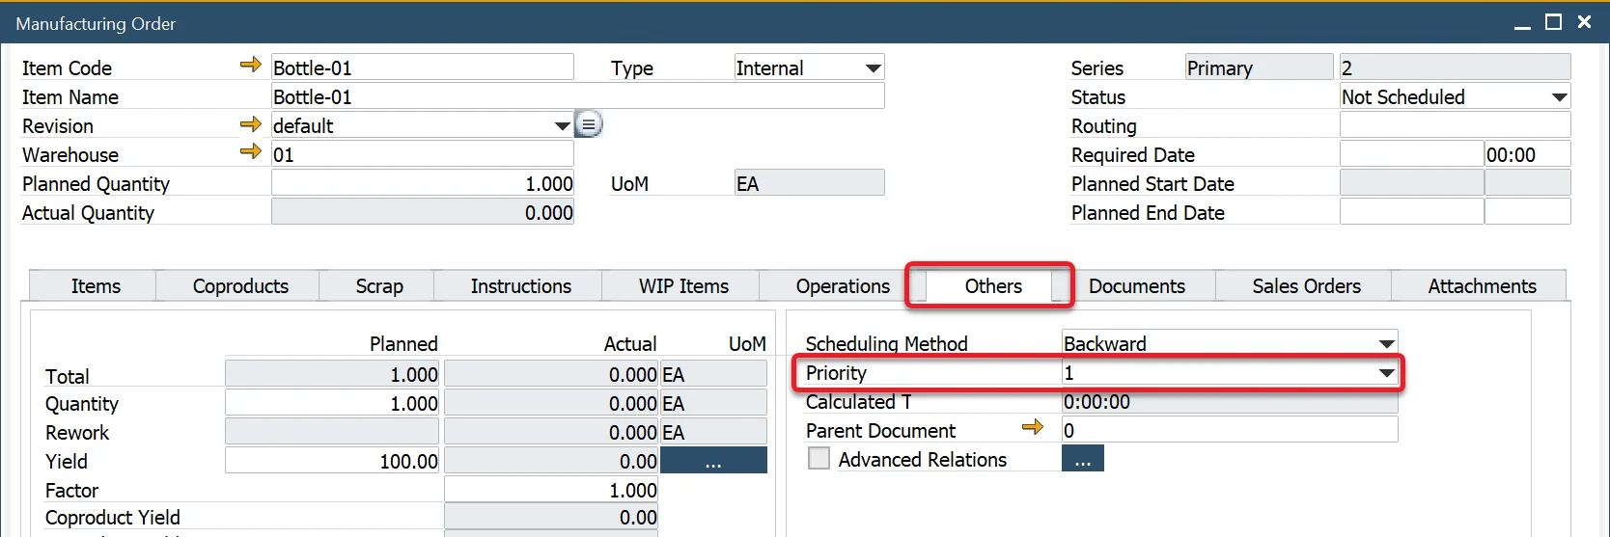Image resolution: width=1610 pixels, height=537 pixels.
Task: Open the Status dropdown
Action: (1559, 97)
